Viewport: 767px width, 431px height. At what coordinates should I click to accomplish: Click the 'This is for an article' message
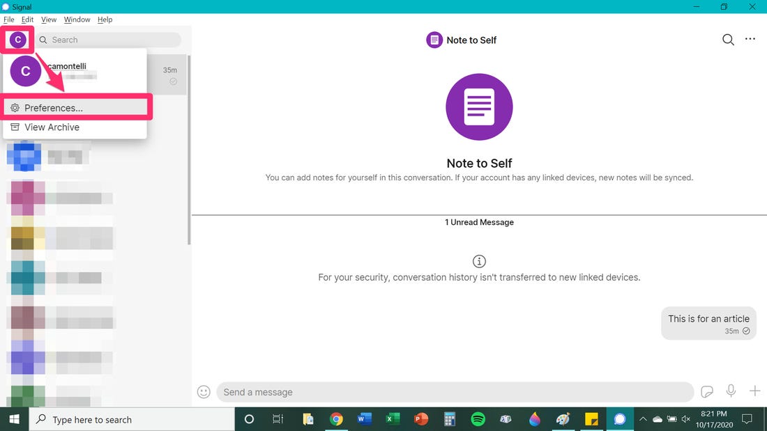pyautogui.click(x=708, y=323)
